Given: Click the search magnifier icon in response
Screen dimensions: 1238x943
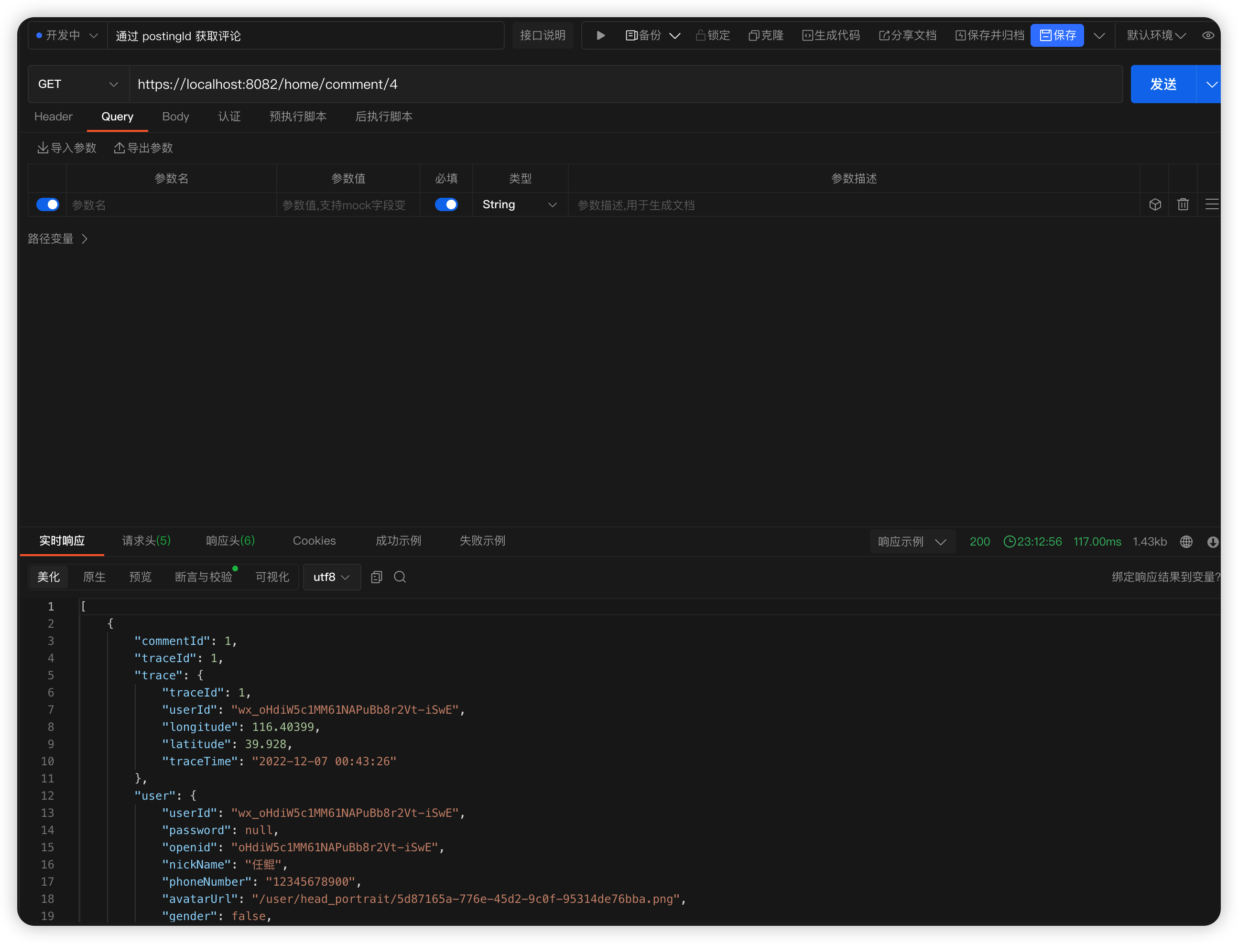Looking at the screenshot, I should [x=400, y=577].
